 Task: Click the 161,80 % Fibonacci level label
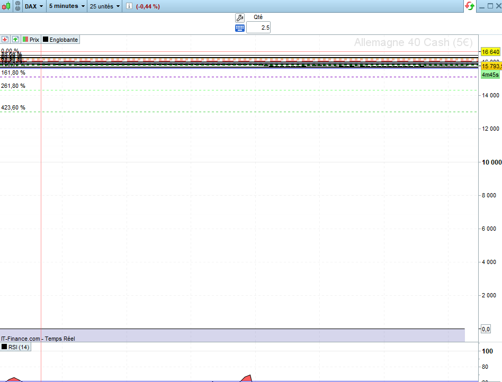(13, 73)
